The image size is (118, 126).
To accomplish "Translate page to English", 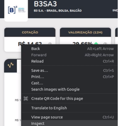I will coord(70,108).
